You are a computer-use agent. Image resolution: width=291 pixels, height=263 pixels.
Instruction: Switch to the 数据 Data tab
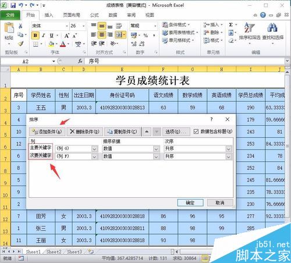[113, 15]
